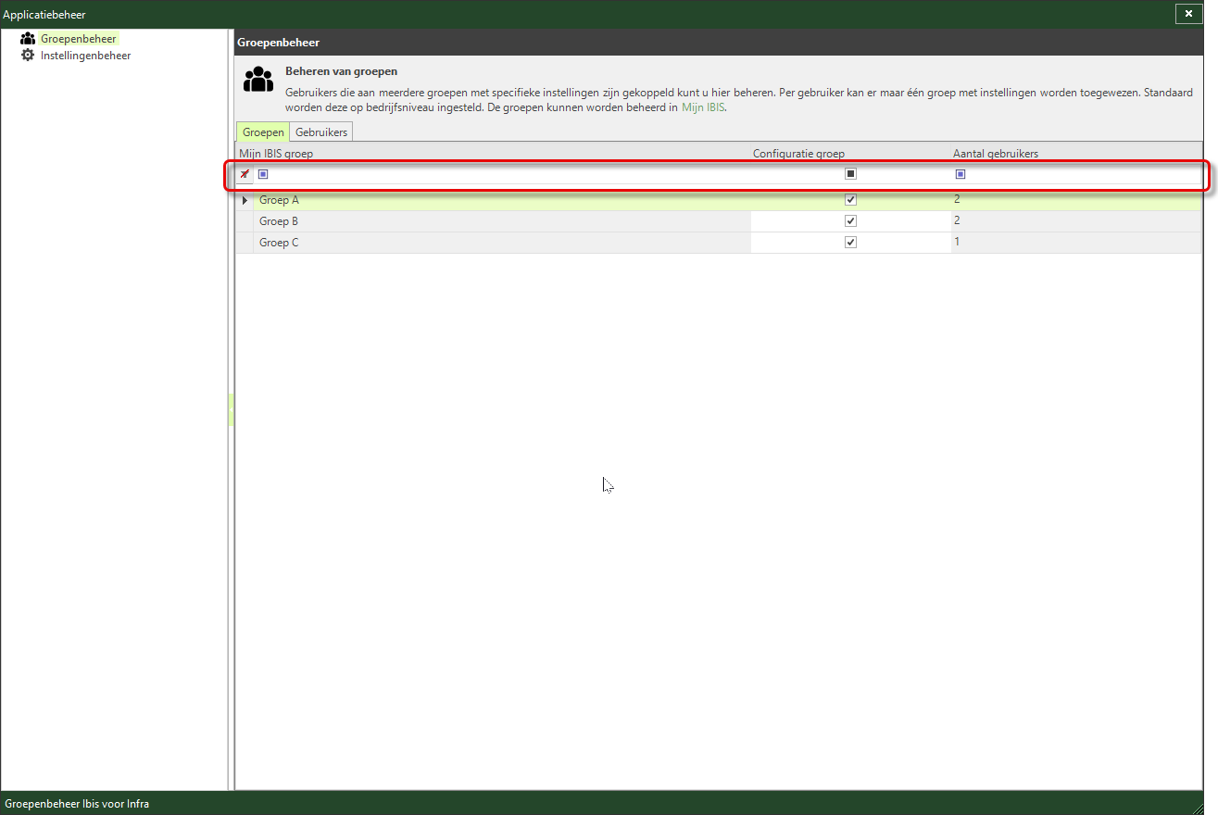Screen dimensions: 1218x815
Task: Click the row indicator arrow beside Groep A
Action: pyautogui.click(x=245, y=200)
